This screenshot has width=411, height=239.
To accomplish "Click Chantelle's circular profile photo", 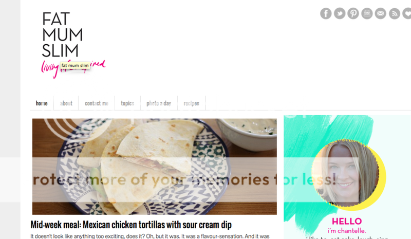I will (x=345, y=173).
